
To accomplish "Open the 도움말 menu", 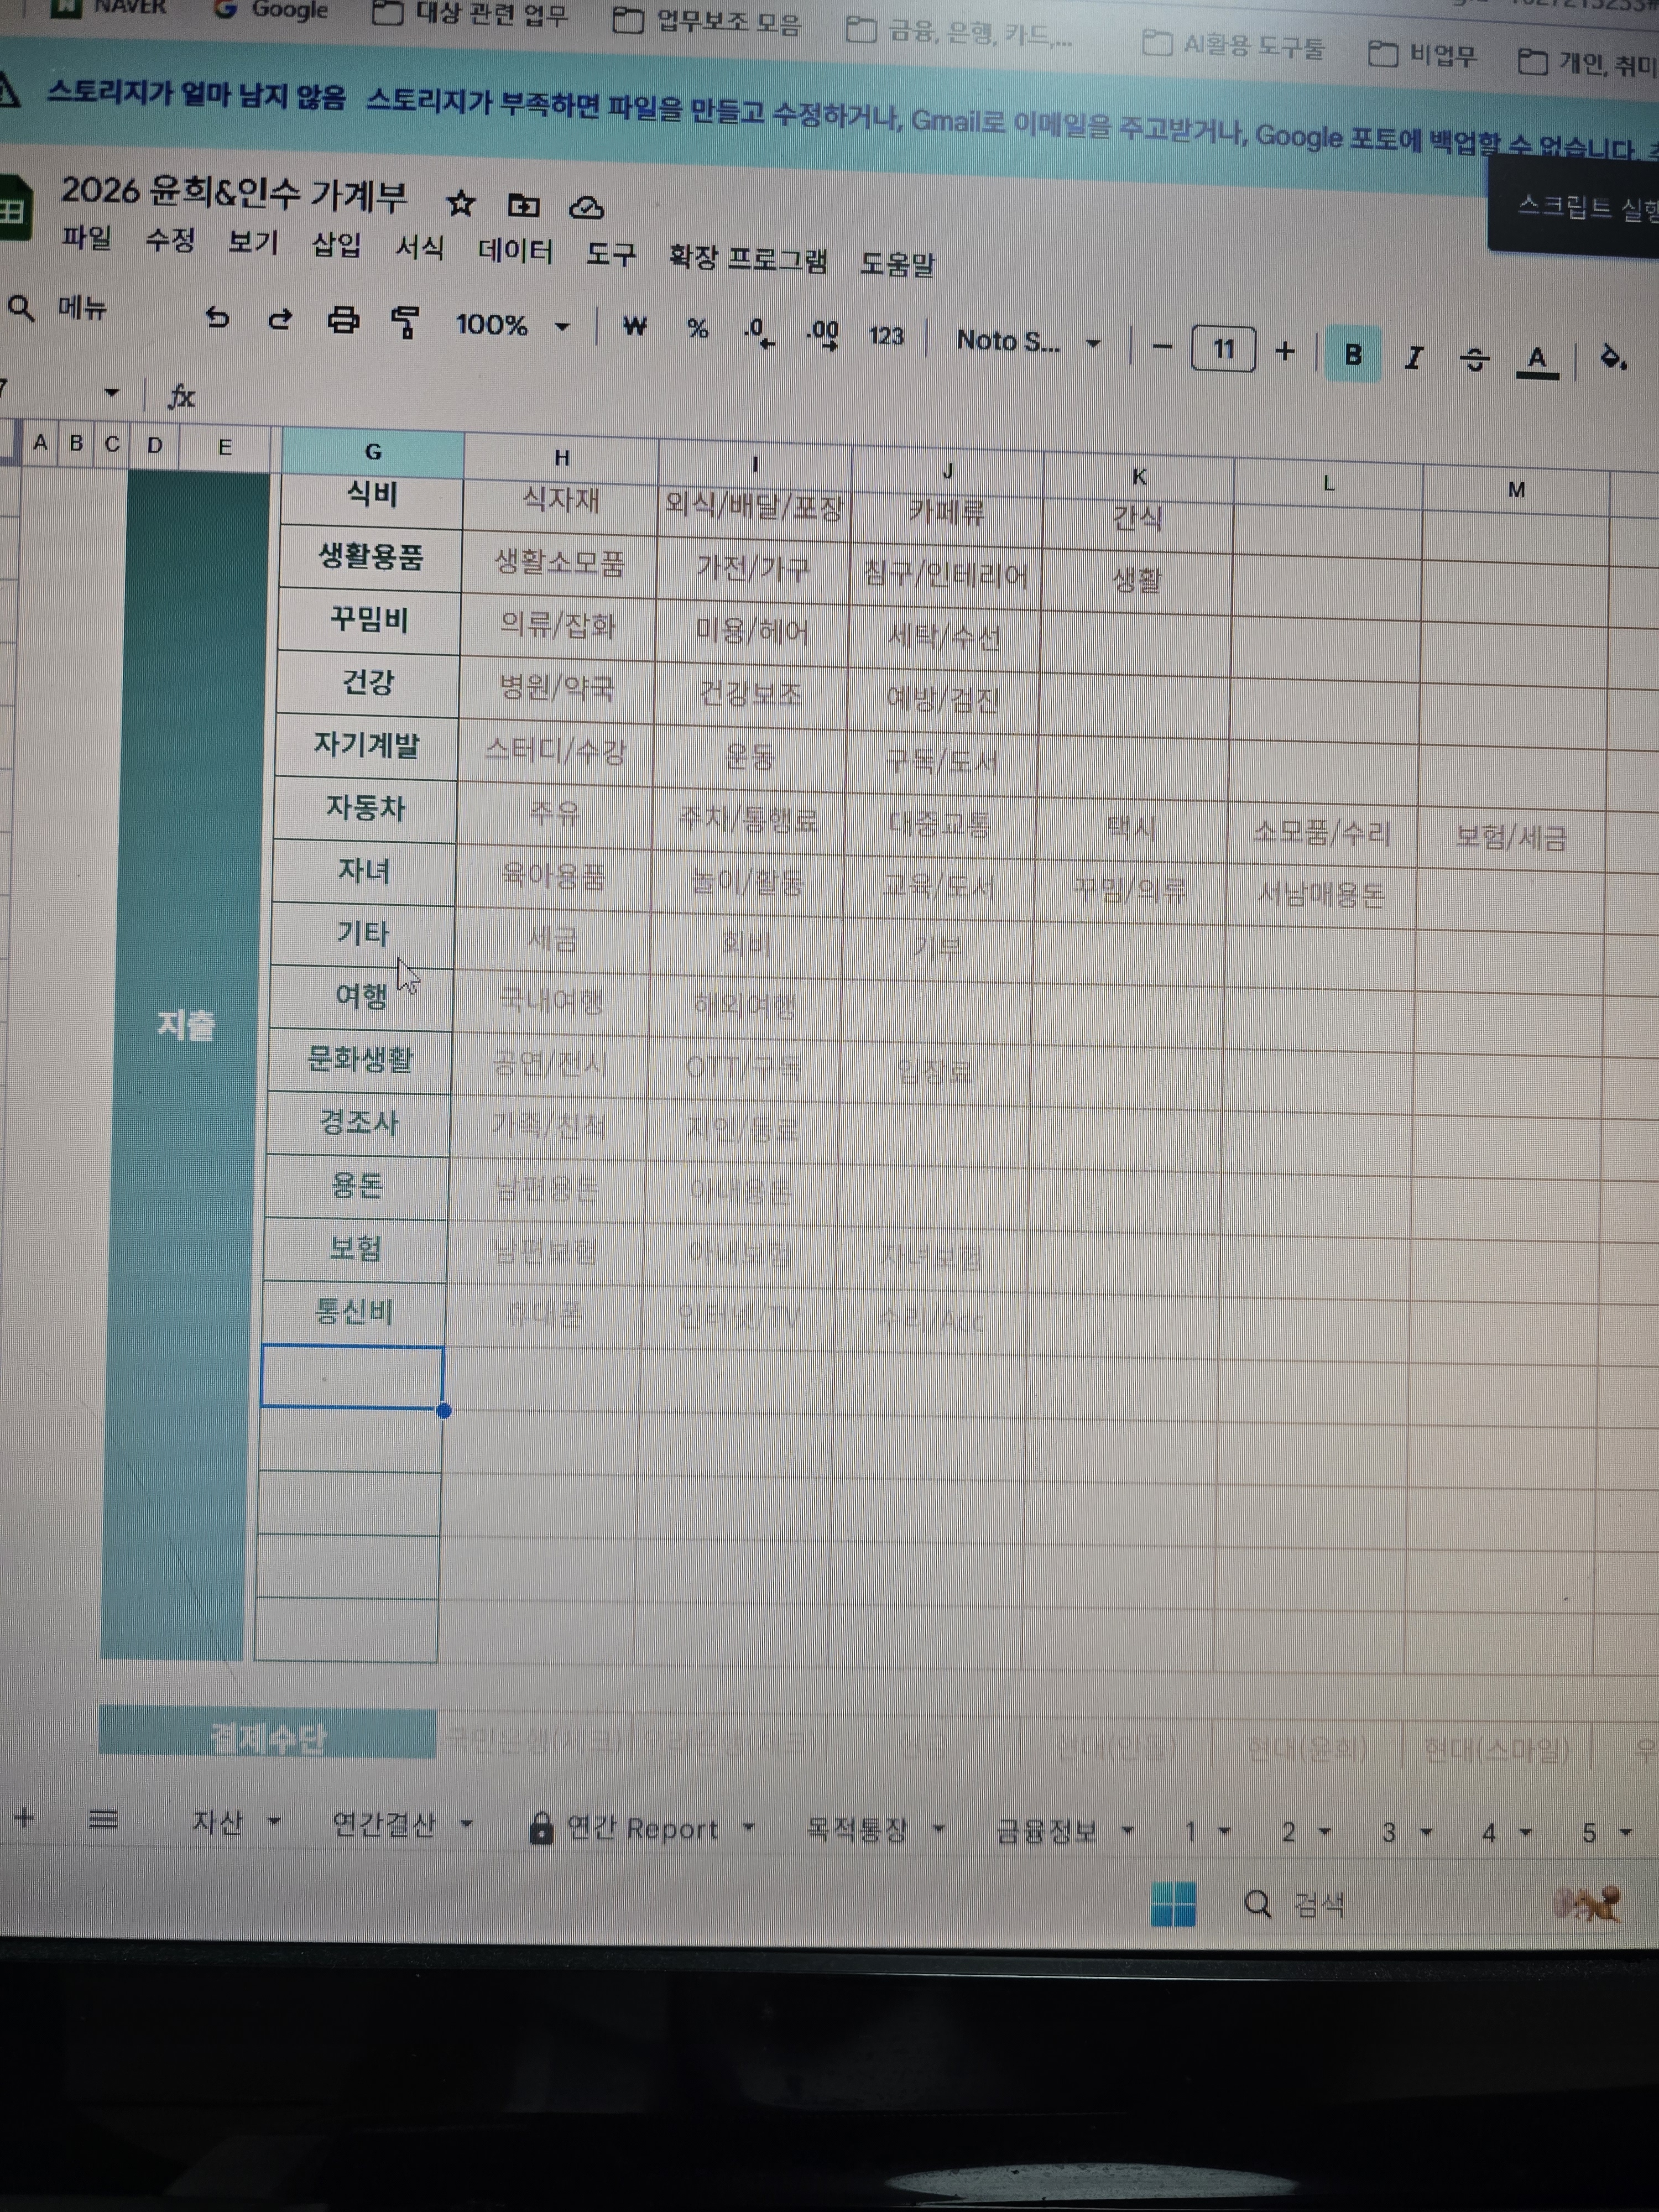I will point(898,264).
